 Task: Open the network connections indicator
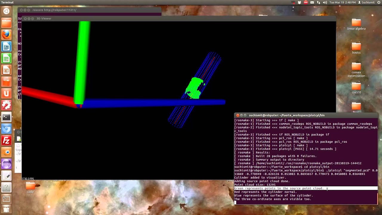pyautogui.click(x=318, y=2)
